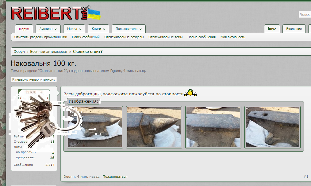Expand the Пользователи dropdown menu
Screen dimensions: 311x186
129,29
